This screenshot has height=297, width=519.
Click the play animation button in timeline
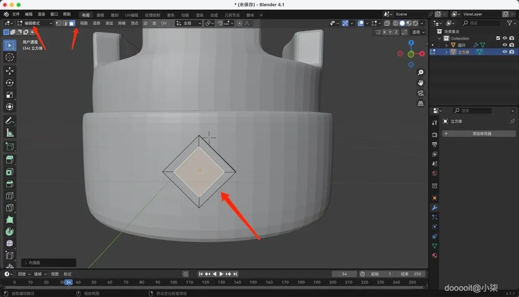pos(222,274)
